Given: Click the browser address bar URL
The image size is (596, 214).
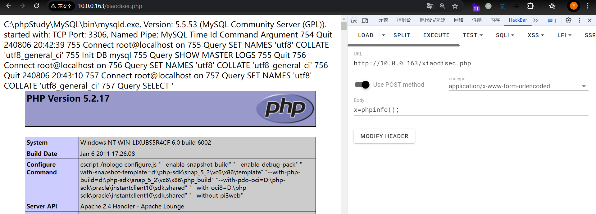Looking at the screenshot, I should [110, 6].
